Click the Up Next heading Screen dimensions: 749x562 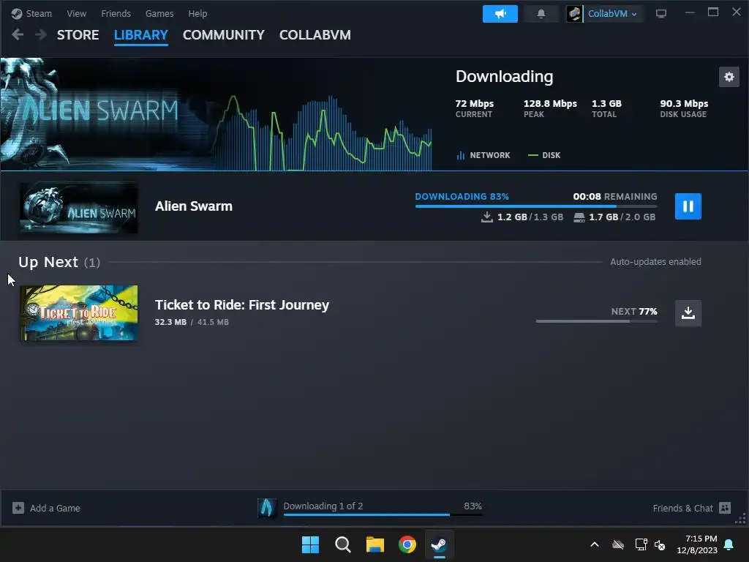pyautogui.click(x=48, y=262)
